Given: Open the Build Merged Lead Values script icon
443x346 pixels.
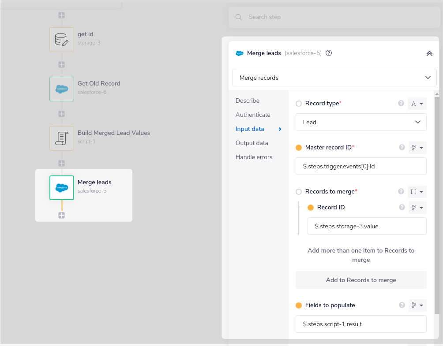Looking at the screenshot, I should tap(62, 138).
